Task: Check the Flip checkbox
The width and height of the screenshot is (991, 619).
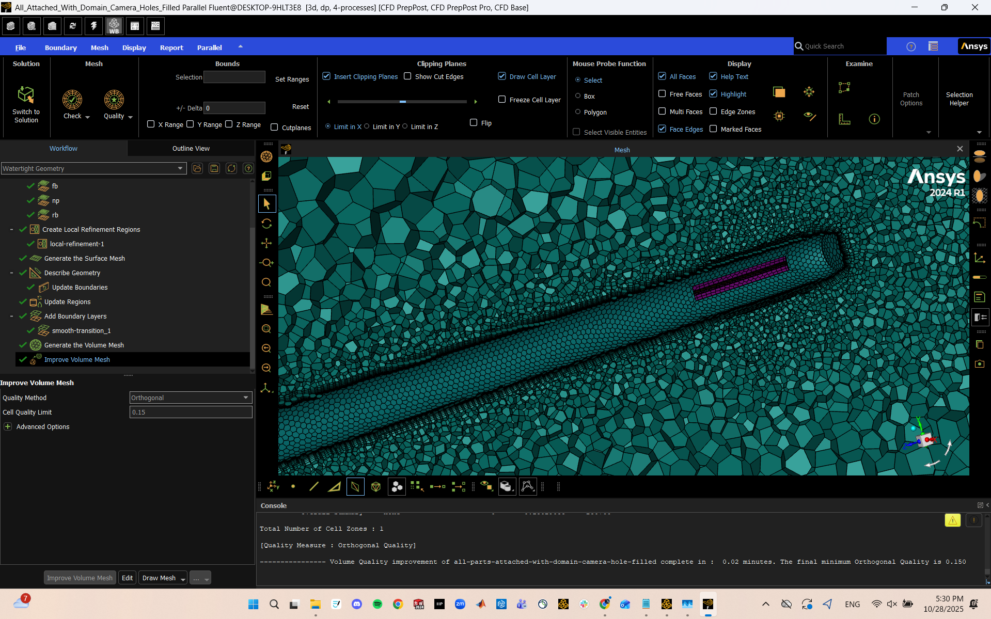Action: pos(474,123)
